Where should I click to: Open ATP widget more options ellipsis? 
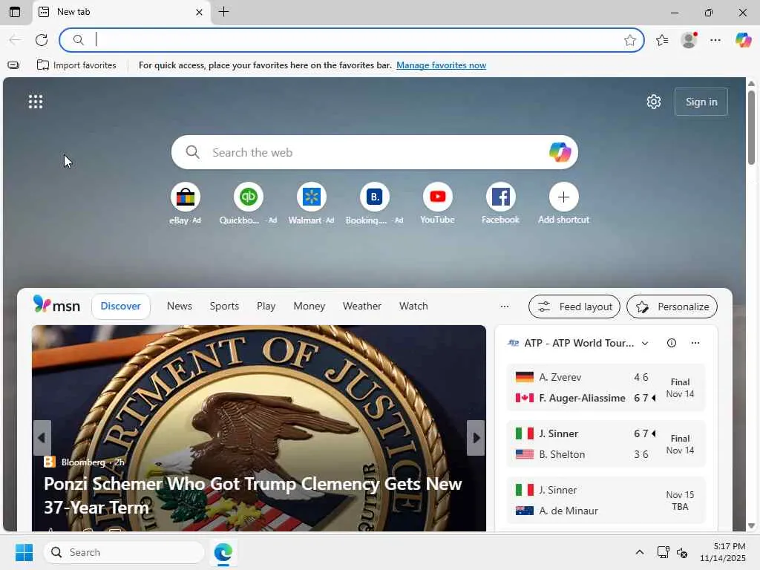coord(695,343)
